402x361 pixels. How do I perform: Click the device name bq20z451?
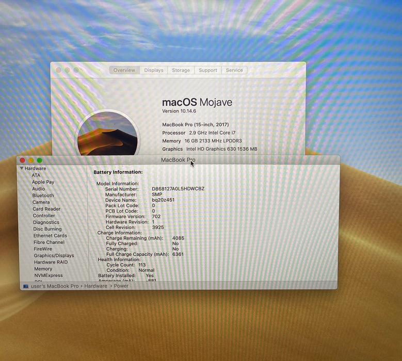[163, 200]
